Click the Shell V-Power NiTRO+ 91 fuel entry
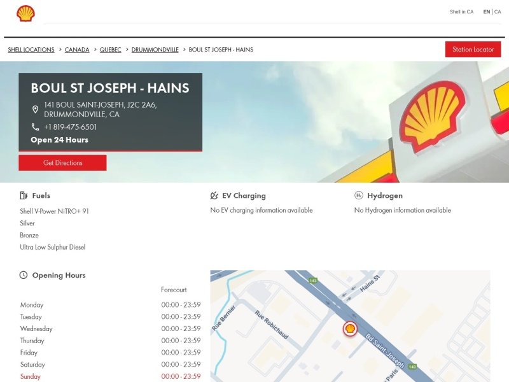The image size is (509, 382). click(x=54, y=211)
